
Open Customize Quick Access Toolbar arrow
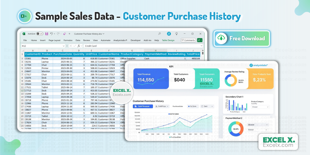69,34
